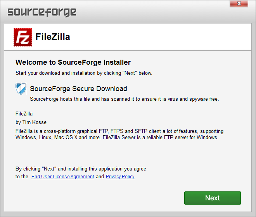This screenshot has width=256, height=217.
Task: Open the Privacy Policy link
Action: coord(120,177)
